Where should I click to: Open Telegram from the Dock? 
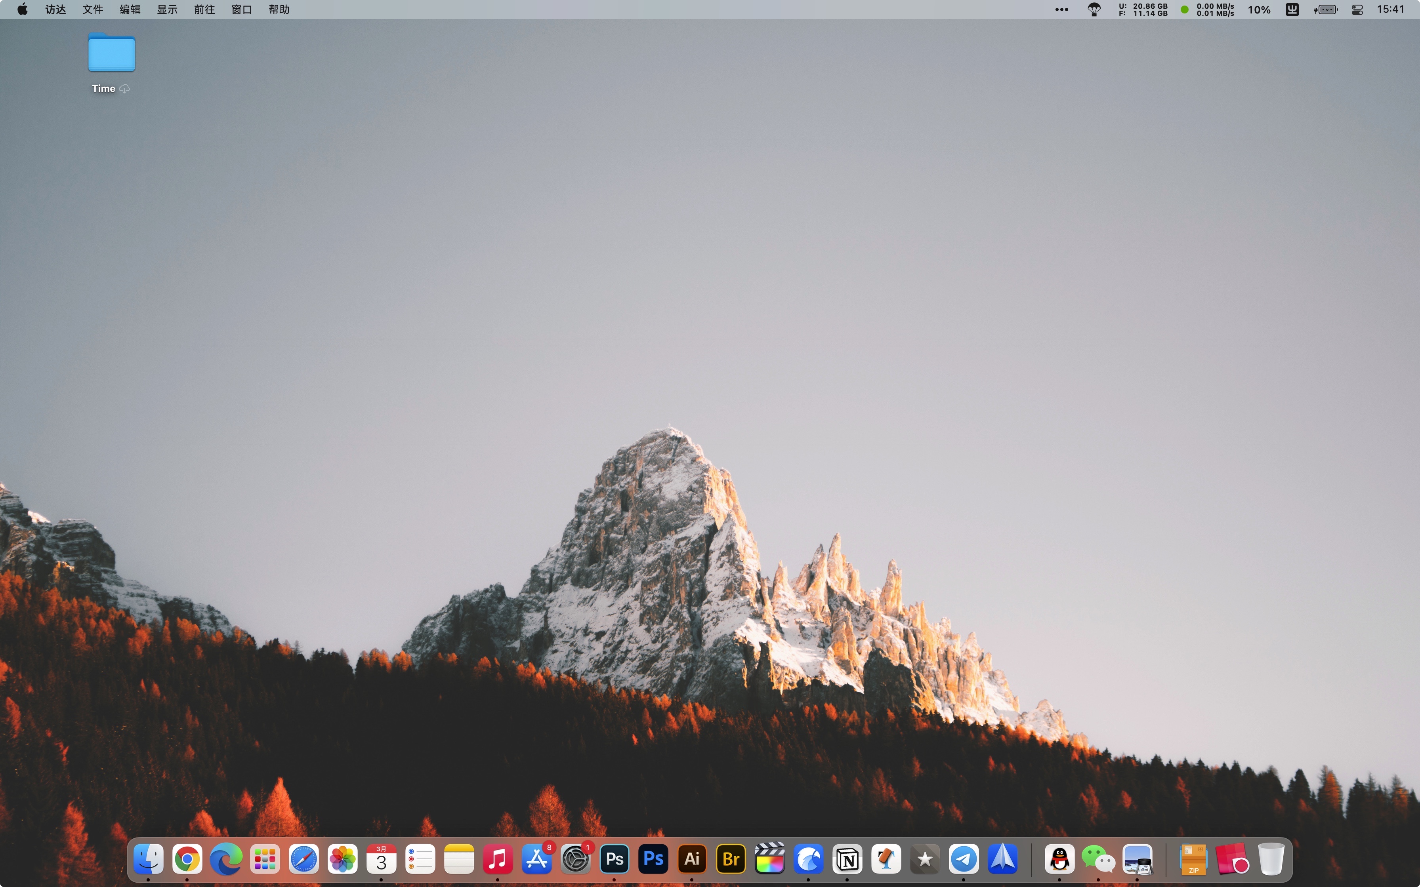tap(963, 858)
